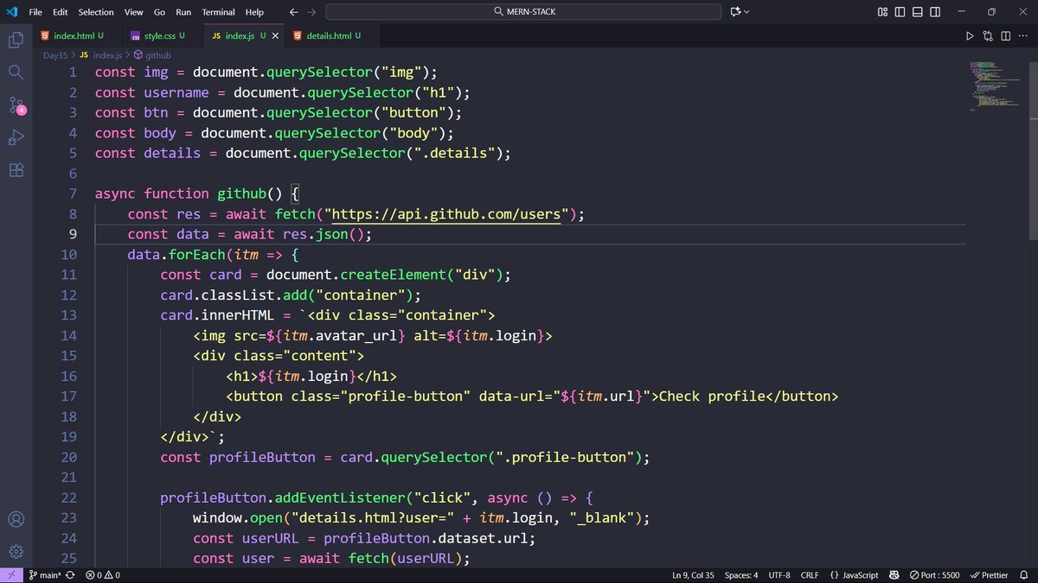Open the Run and Debug view
Image resolution: width=1038 pixels, height=583 pixels.
[16, 137]
